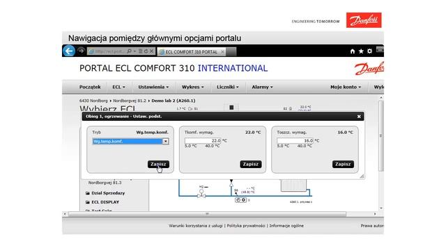Select ECL DISPLAY tree item
The image size is (446, 250).
pos(105,202)
